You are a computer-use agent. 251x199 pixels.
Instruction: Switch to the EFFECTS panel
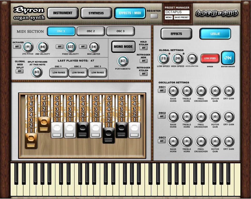(176, 34)
